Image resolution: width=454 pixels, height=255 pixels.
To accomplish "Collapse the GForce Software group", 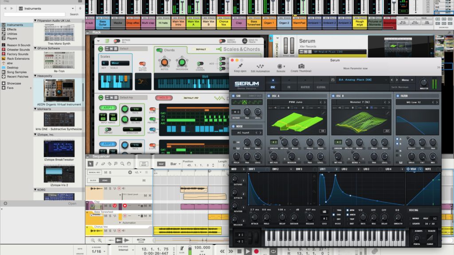I will [x=35, y=48].
